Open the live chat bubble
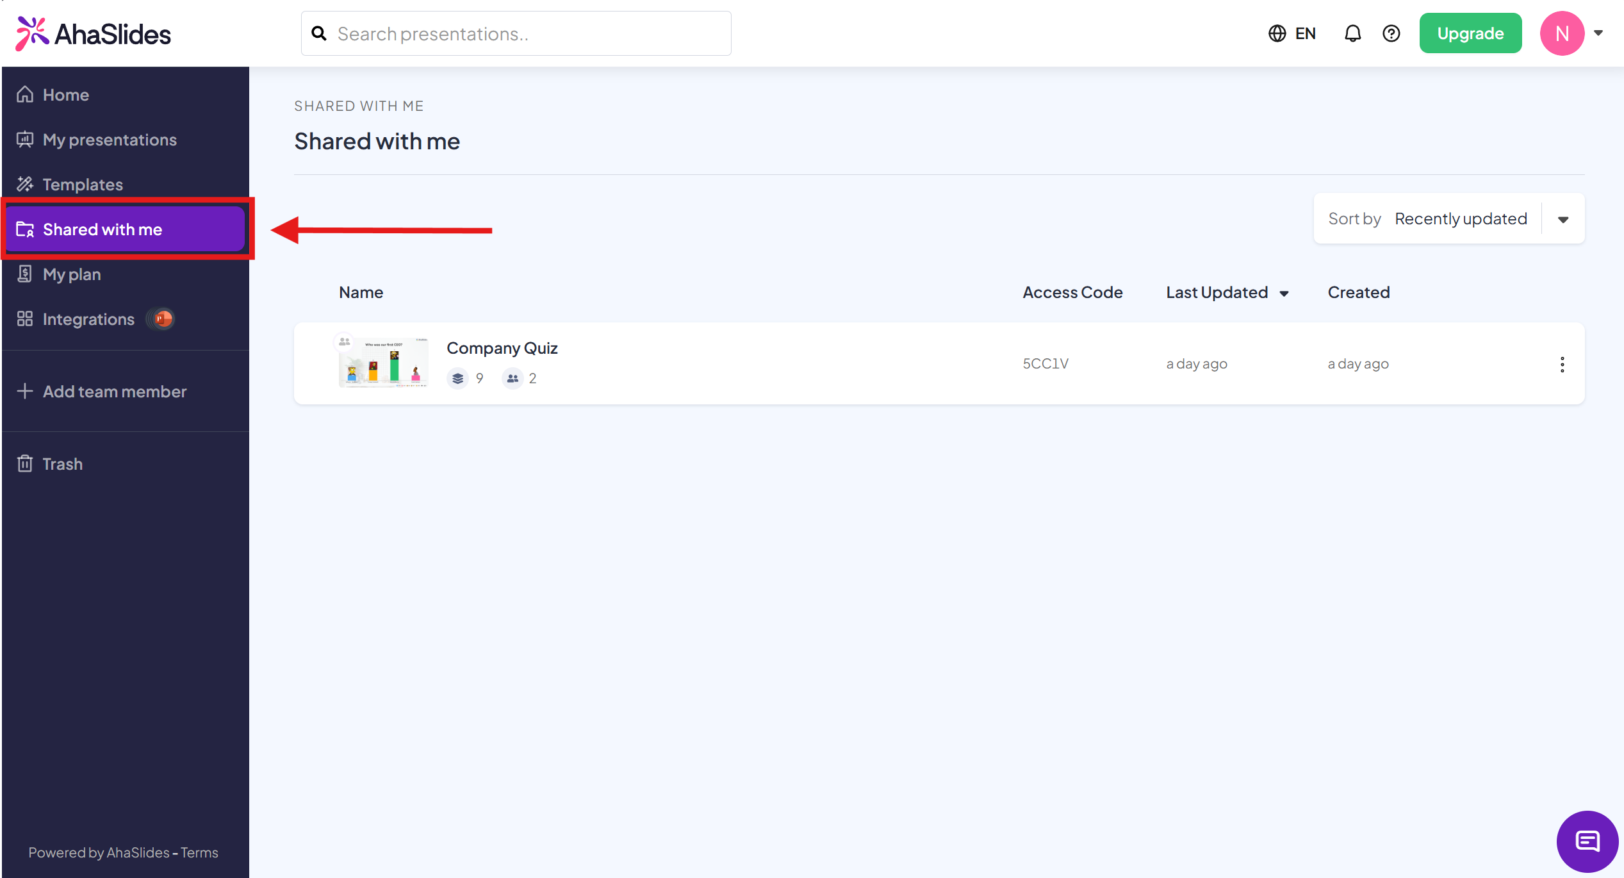 click(x=1587, y=841)
